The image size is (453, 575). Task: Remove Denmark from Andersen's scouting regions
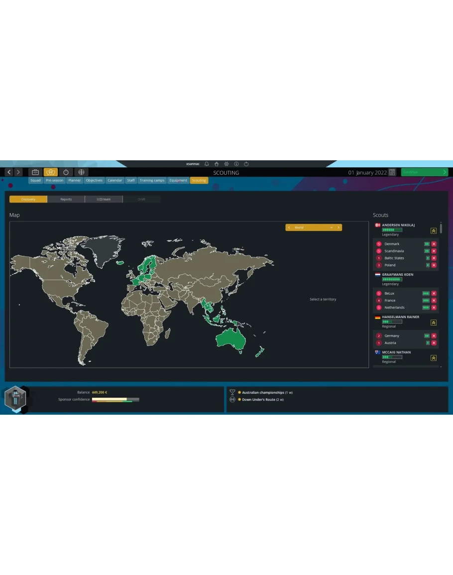tap(434, 244)
